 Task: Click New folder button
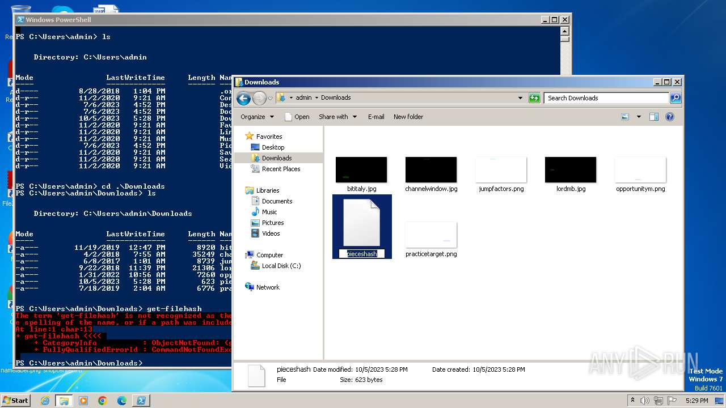408,117
